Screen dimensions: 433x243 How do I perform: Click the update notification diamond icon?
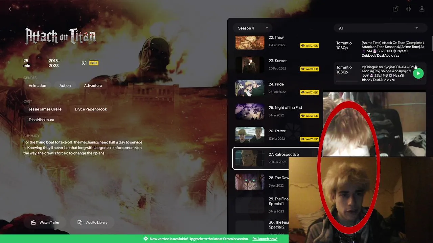click(146, 239)
